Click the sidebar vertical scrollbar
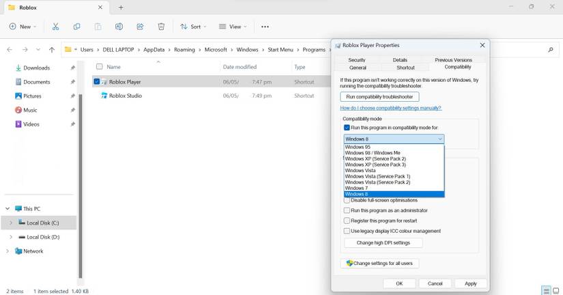This screenshot has width=563, height=295. coord(81,186)
